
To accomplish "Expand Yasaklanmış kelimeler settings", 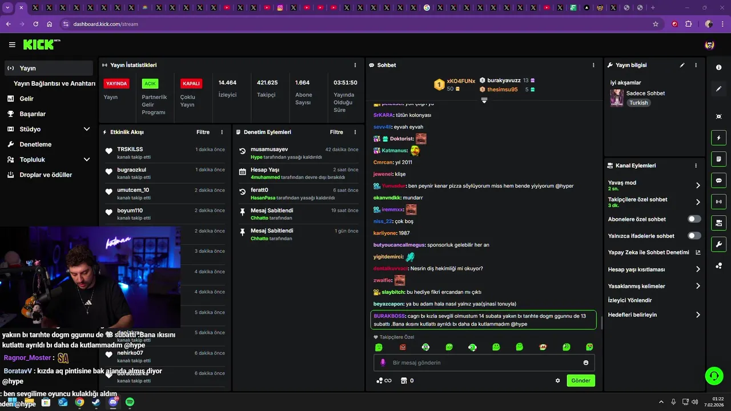I will (x=654, y=286).
